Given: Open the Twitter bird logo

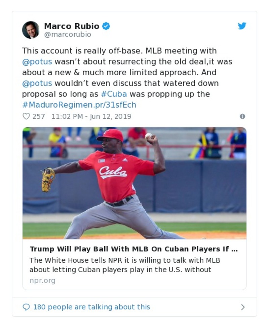Looking at the screenshot, I should point(242,26).
